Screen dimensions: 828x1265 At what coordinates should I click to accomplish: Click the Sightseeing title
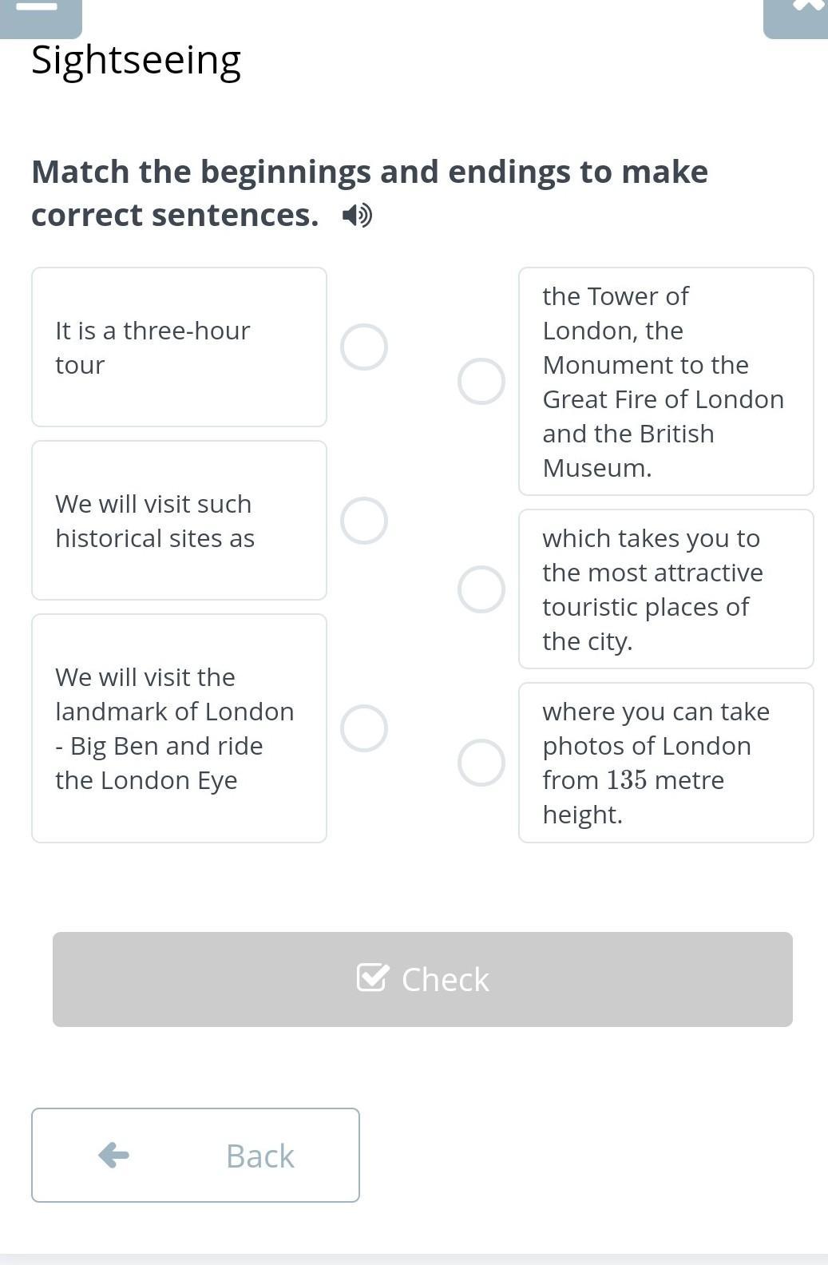[x=136, y=61]
